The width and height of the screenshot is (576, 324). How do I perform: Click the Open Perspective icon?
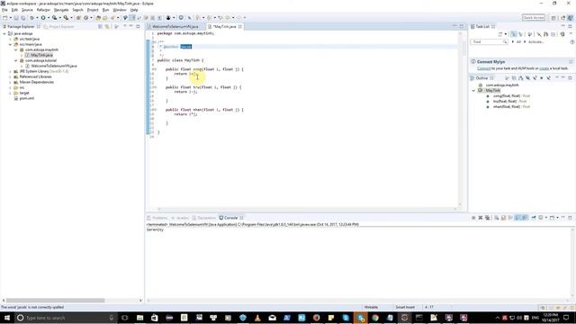pyautogui.click(x=553, y=18)
